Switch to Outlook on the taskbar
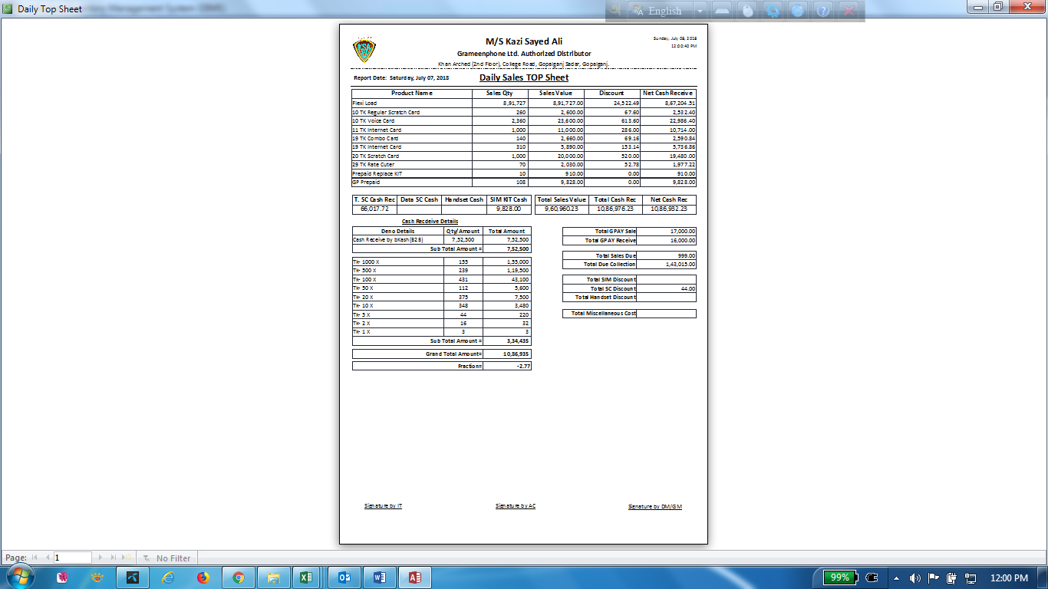The image size is (1048, 589). point(344,577)
